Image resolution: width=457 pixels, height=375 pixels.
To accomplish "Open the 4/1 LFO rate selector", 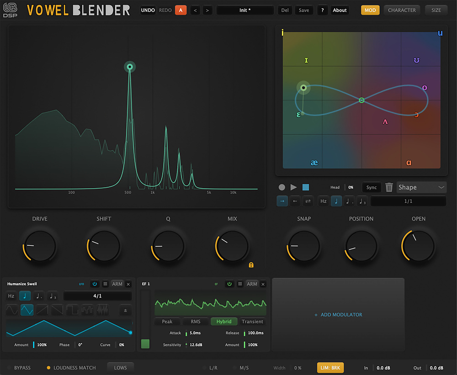I will [97, 296].
